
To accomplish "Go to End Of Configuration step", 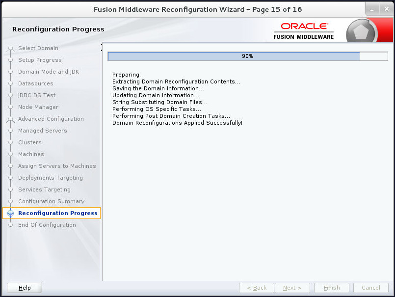I will pyautogui.click(x=47, y=225).
